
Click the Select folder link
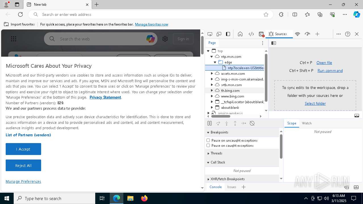point(315,103)
